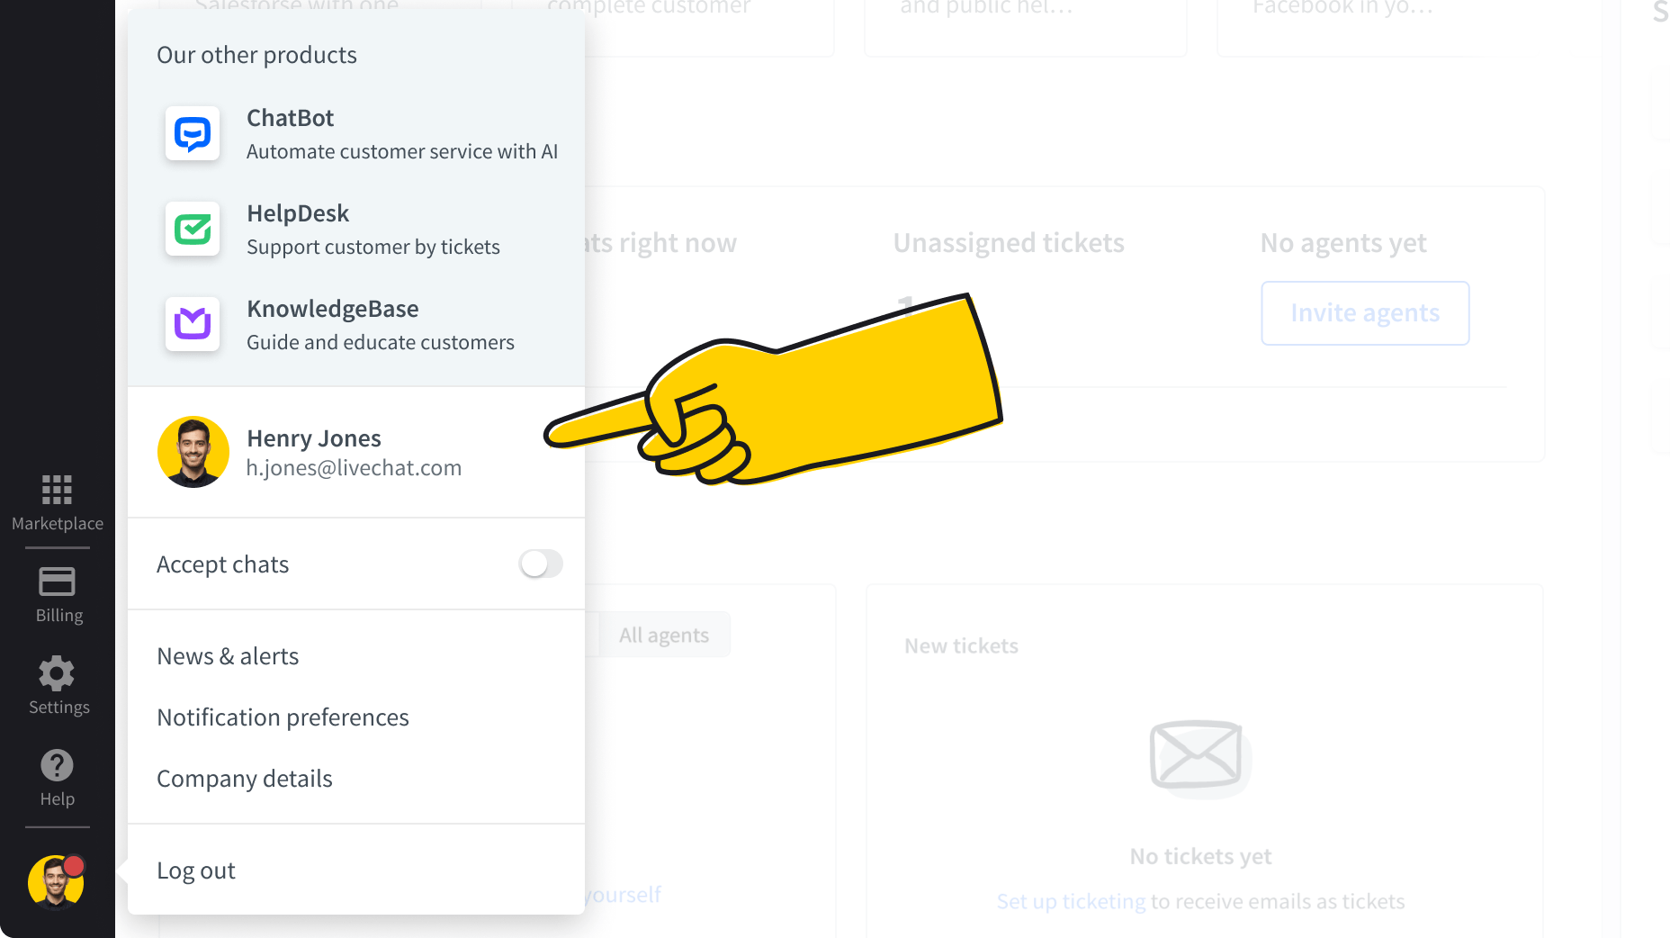Click the HelpDesk product title

pyautogui.click(x=298, y=213)
